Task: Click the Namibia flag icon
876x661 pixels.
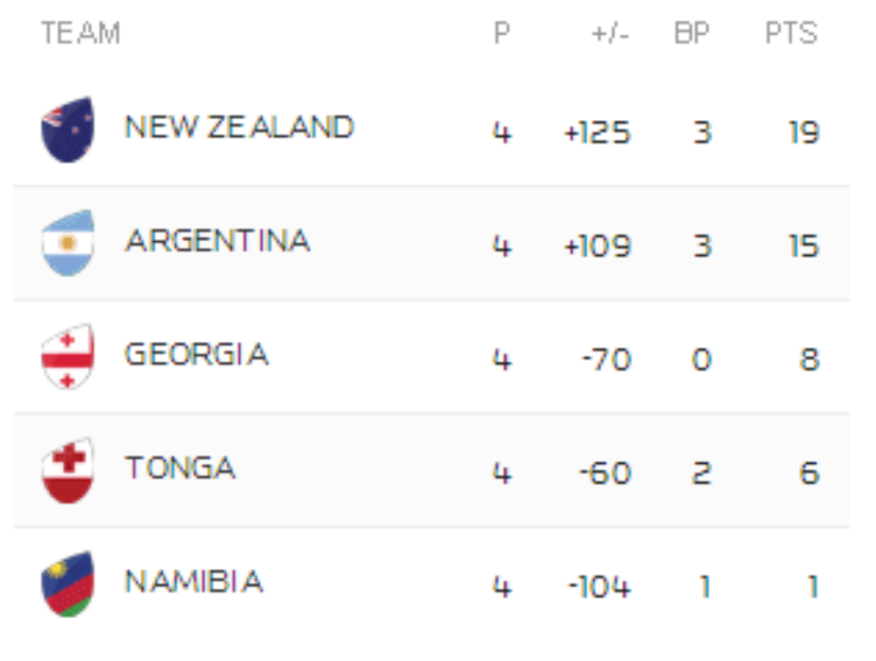Action: tap(67, 583)
